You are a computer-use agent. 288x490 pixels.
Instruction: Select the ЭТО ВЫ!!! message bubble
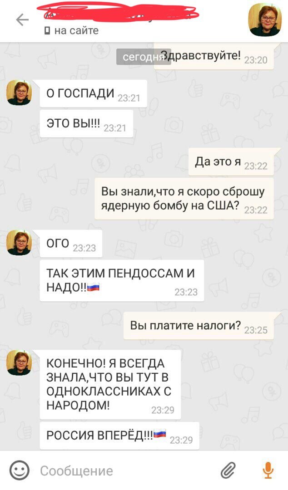pos(86,124)
